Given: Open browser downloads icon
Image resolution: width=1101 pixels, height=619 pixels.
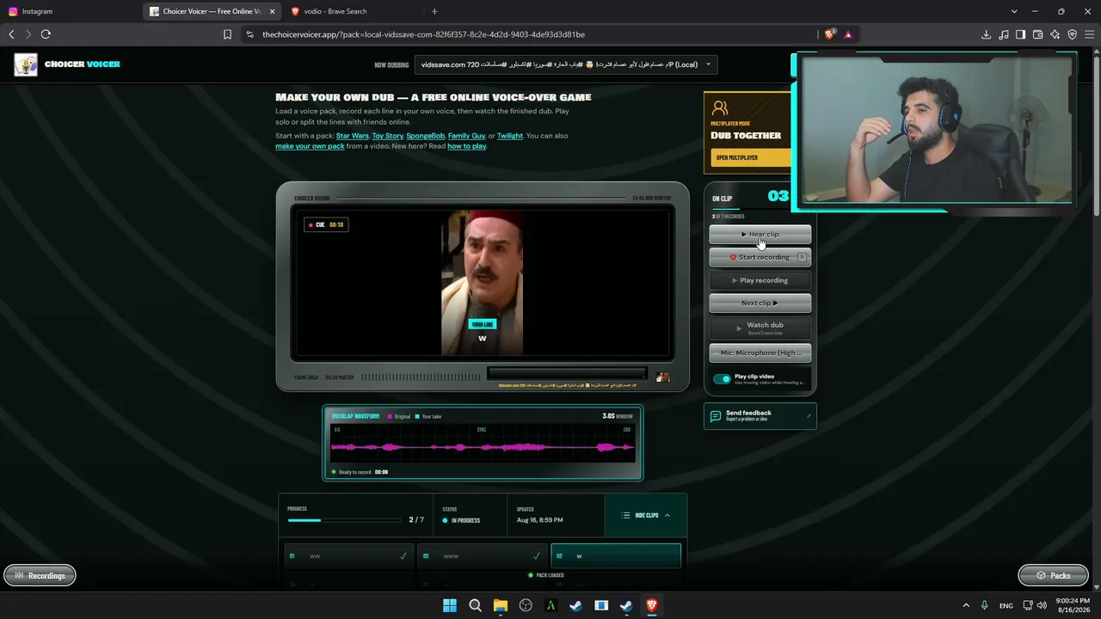Looking at the screenshot, I should [x=986, y=34].
